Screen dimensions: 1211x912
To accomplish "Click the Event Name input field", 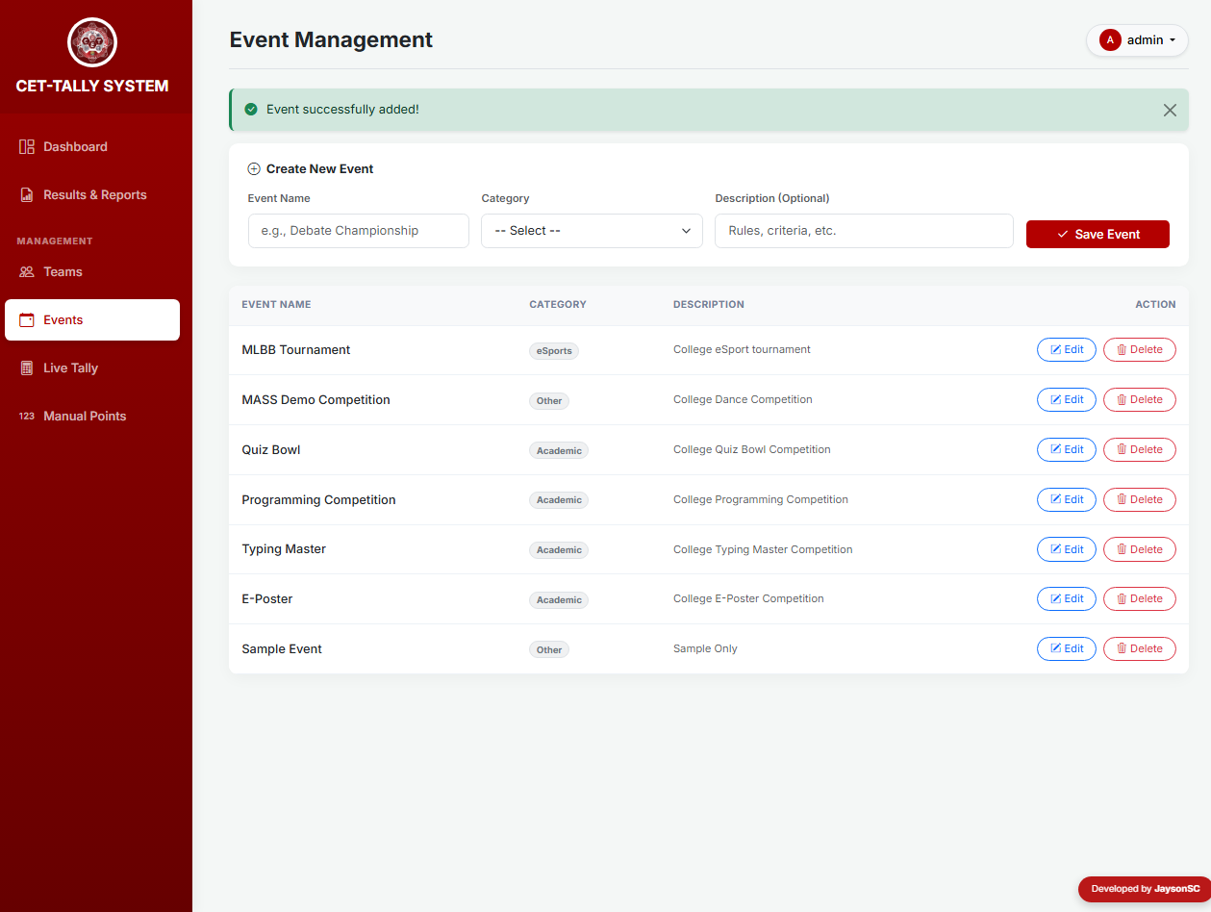I will coord(358,231).
